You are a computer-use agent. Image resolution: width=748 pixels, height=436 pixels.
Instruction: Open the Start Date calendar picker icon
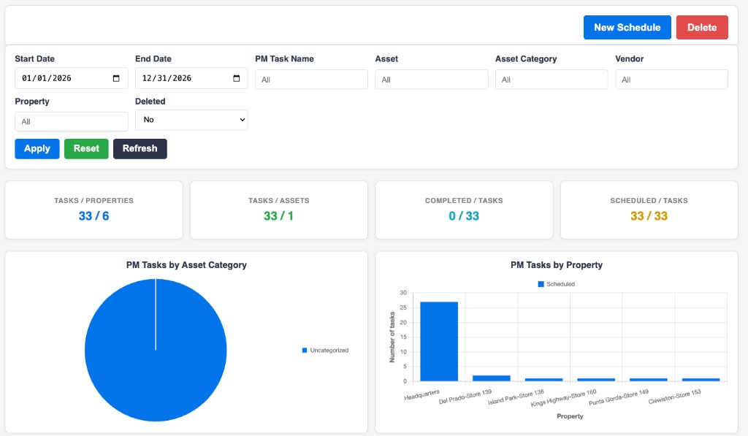coord(116,78)
